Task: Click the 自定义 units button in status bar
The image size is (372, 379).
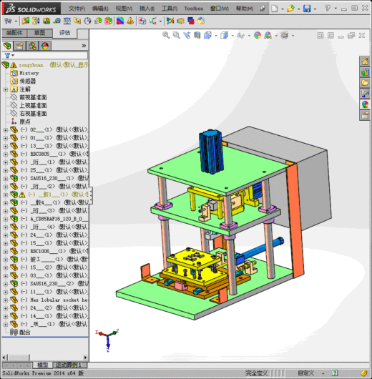Action: (x=305, y=373)
